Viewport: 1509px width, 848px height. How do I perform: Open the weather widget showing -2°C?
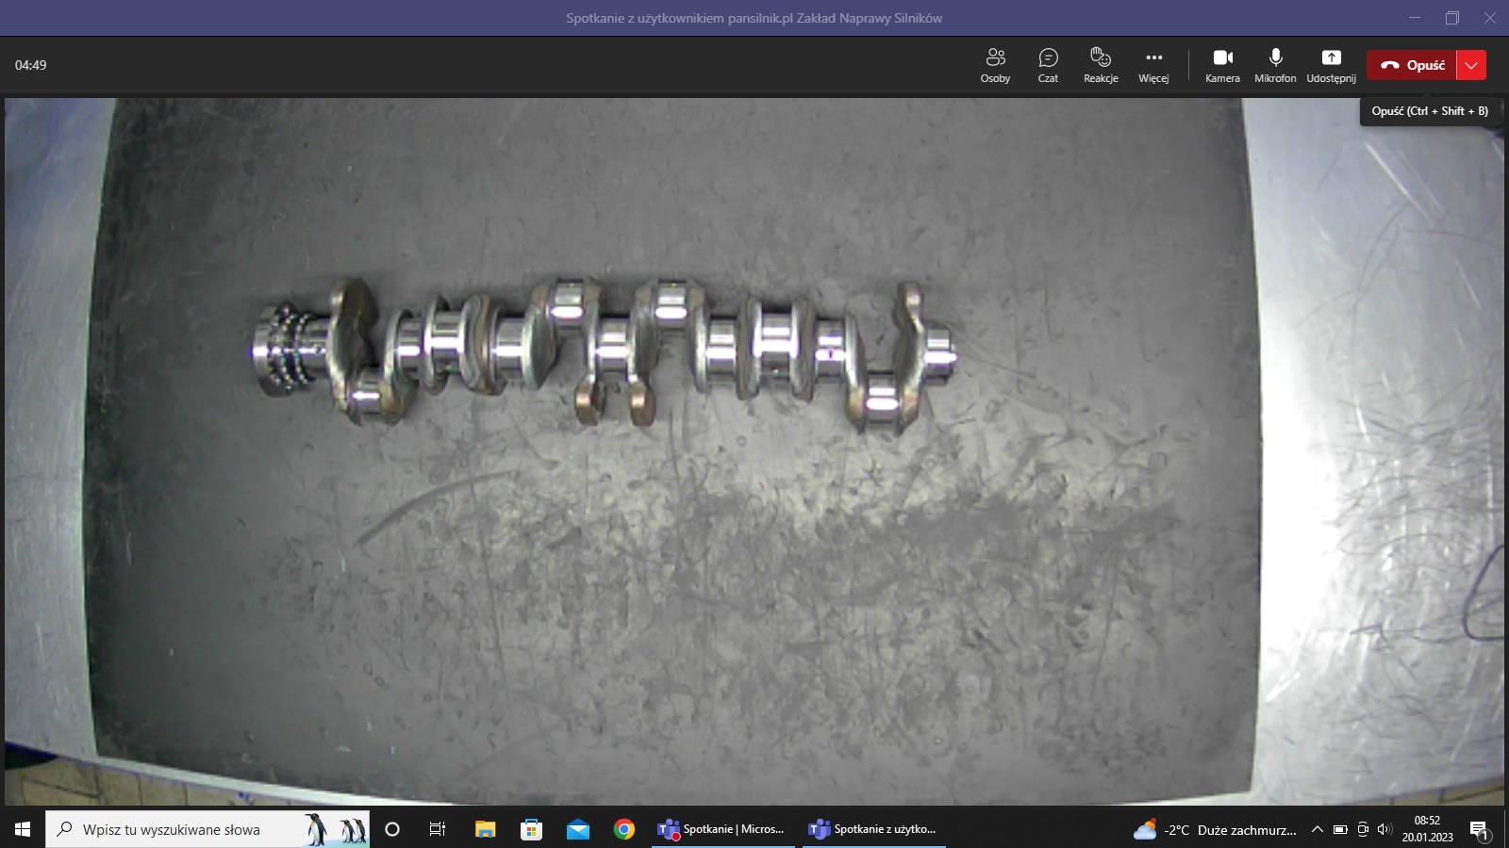1215,829
